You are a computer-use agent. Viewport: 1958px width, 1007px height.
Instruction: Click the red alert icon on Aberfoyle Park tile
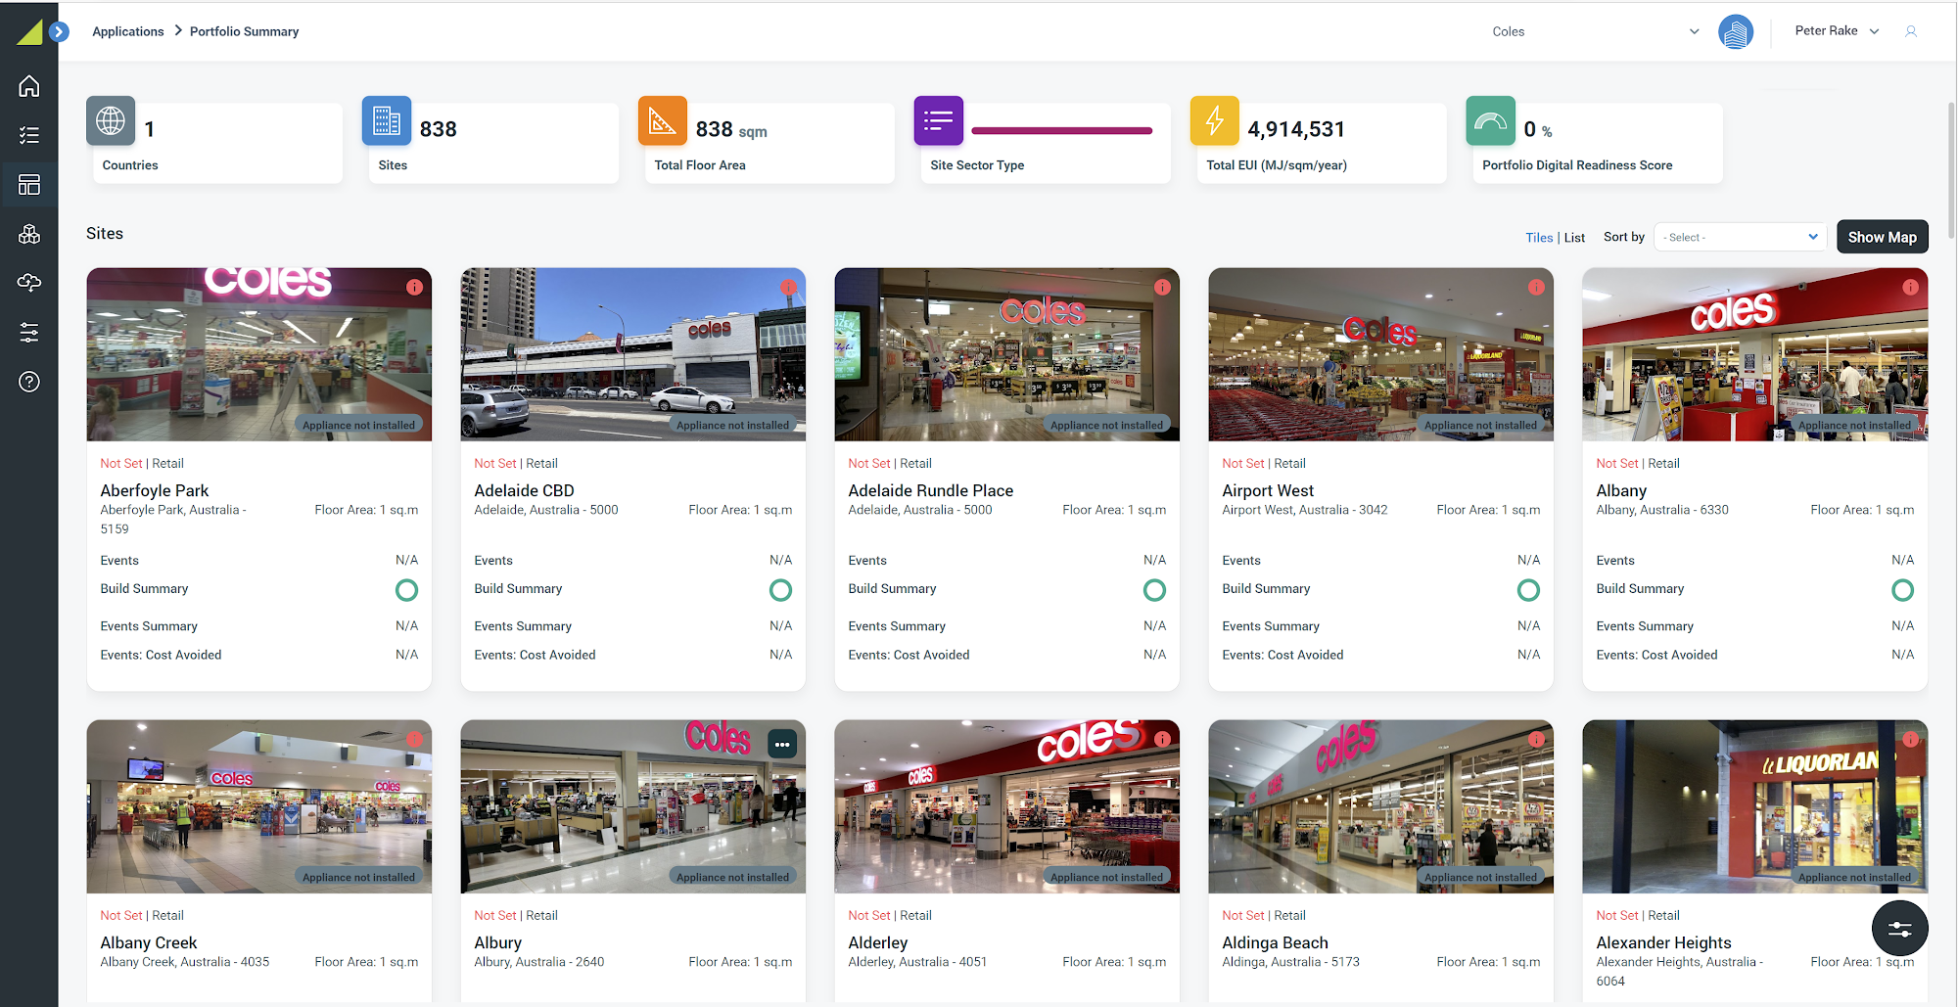tap(414, 287)
